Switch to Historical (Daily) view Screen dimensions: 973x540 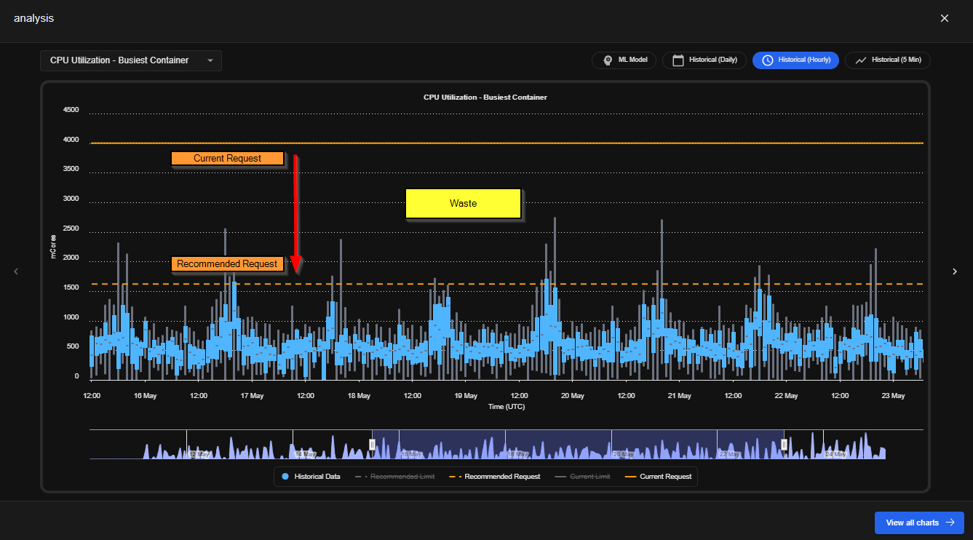(704, 60)
